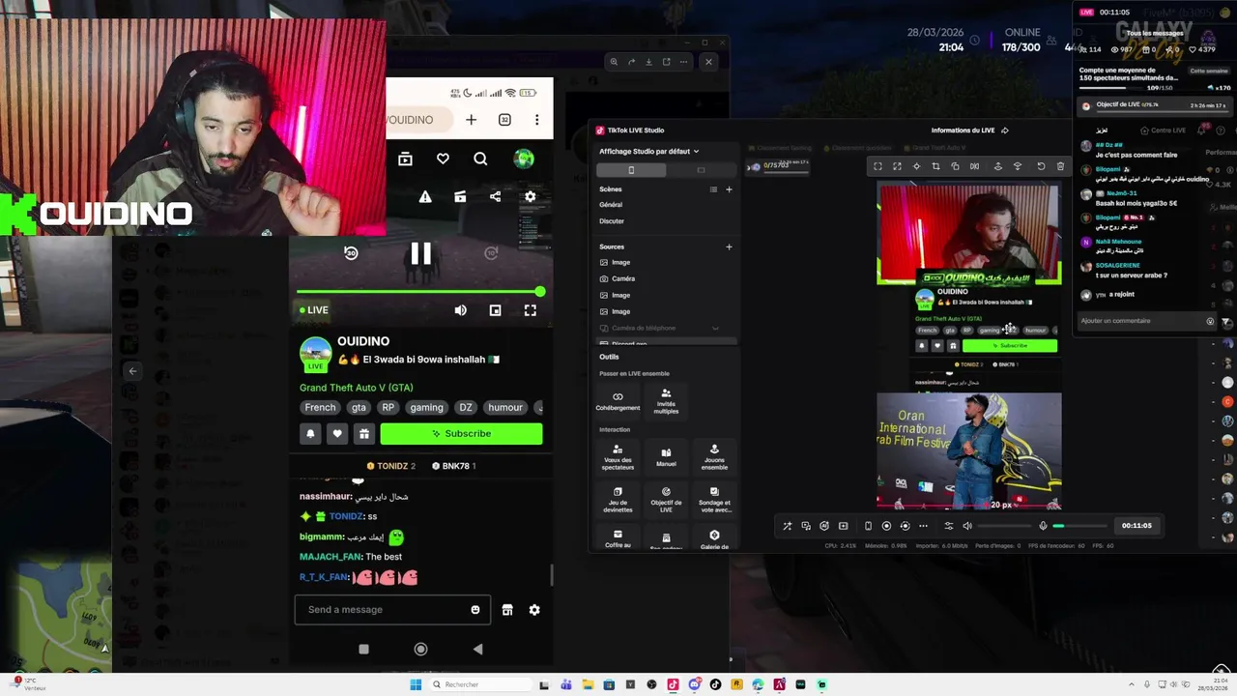Image resolution: width=1237 pixels, height=696 pixels.
Task: Expand the Affichage Studio par défaut dropdown
Action: click(649, 151)
